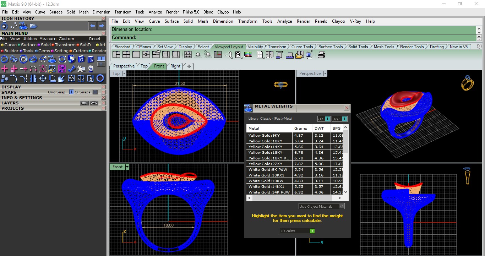
Task: Choose the pink plus icon in Main Menu tools
Action: coord(5,69)
